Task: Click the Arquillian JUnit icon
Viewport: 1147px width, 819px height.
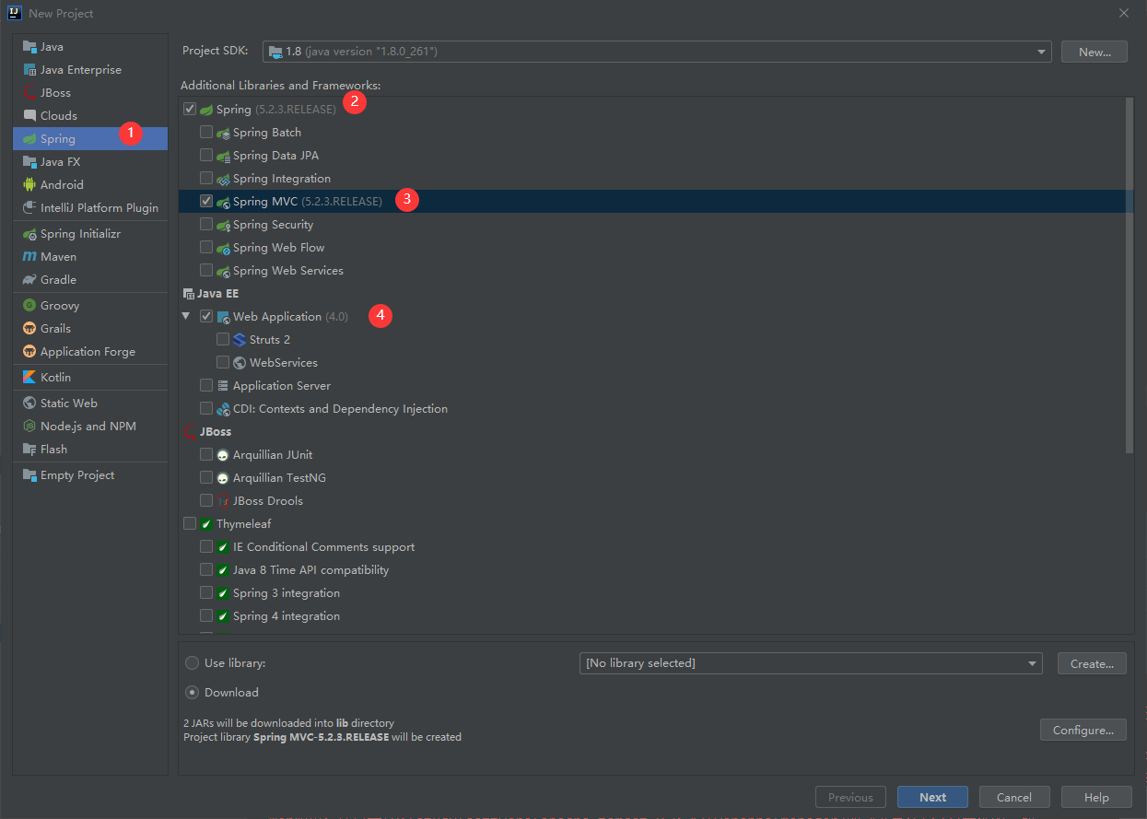Action: 223,454
